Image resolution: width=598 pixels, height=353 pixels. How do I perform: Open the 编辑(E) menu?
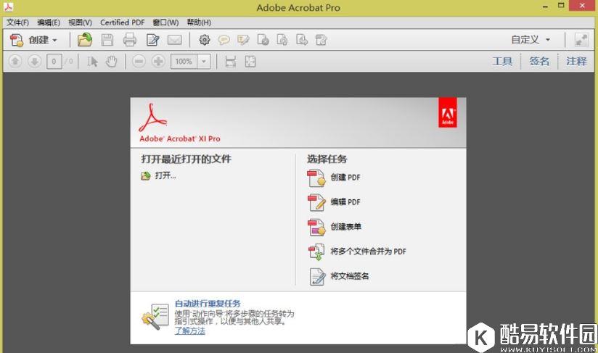pyautogui.click(x=49, y=22)
